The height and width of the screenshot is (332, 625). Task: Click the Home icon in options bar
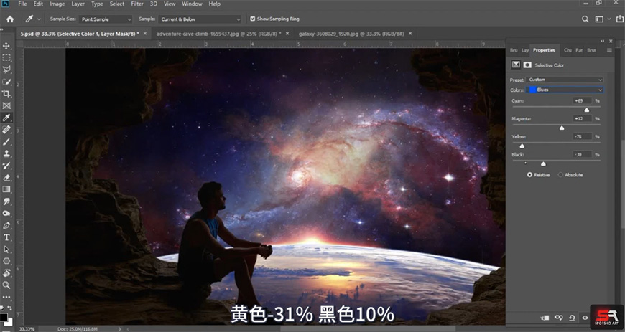[10, 19]
